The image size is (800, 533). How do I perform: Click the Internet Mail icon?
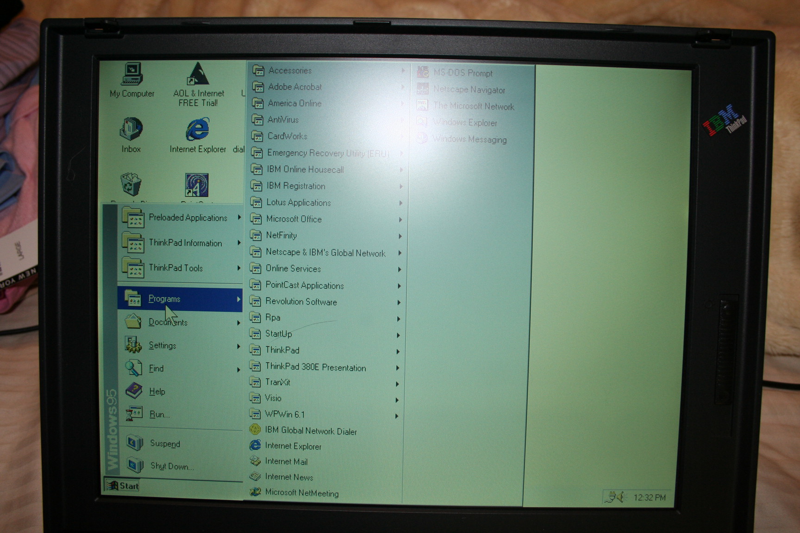255,461
